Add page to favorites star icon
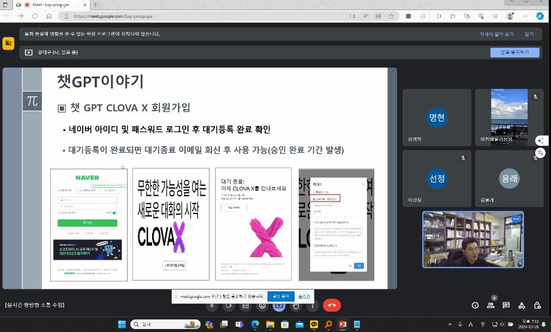551x332 pixels. pyautogui.click(x=391, y=16)
